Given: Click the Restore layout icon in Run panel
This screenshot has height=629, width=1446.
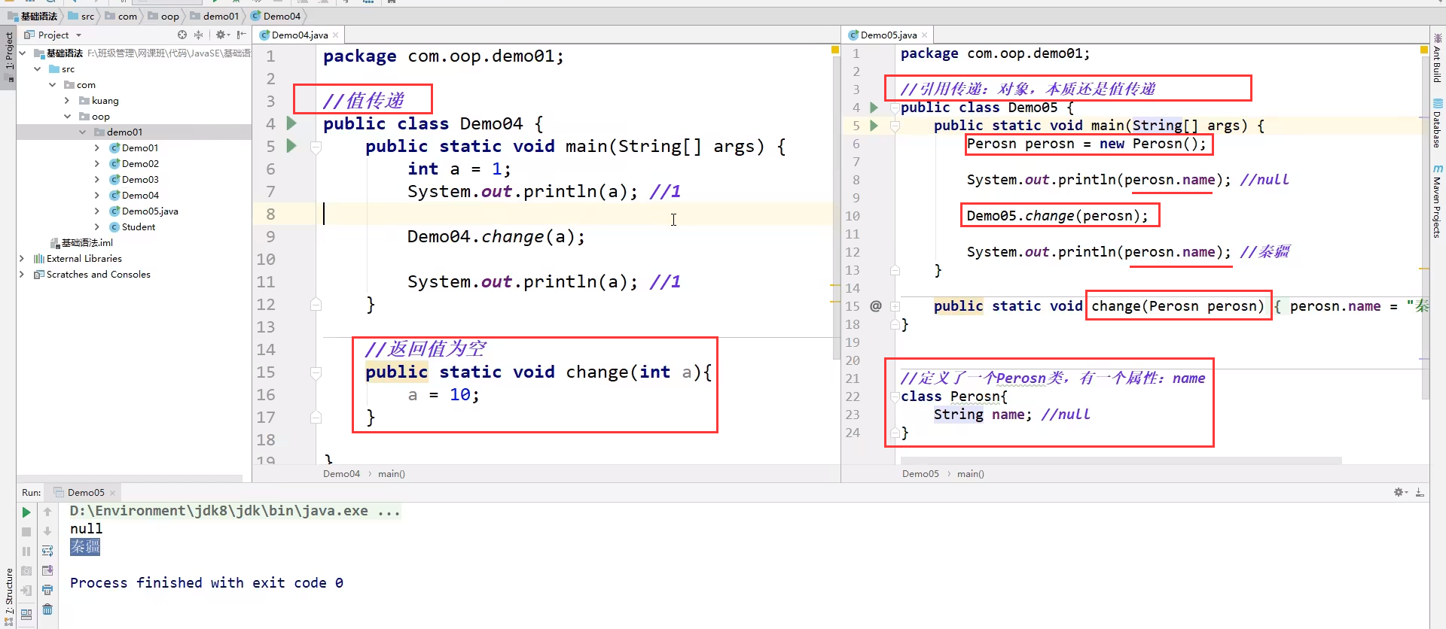Looking at the screenshot, I should coord(26,614).
